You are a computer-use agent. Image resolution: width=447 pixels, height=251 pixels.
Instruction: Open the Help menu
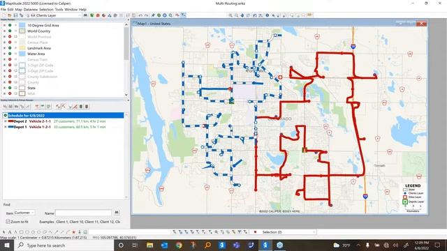pos(82,9)
